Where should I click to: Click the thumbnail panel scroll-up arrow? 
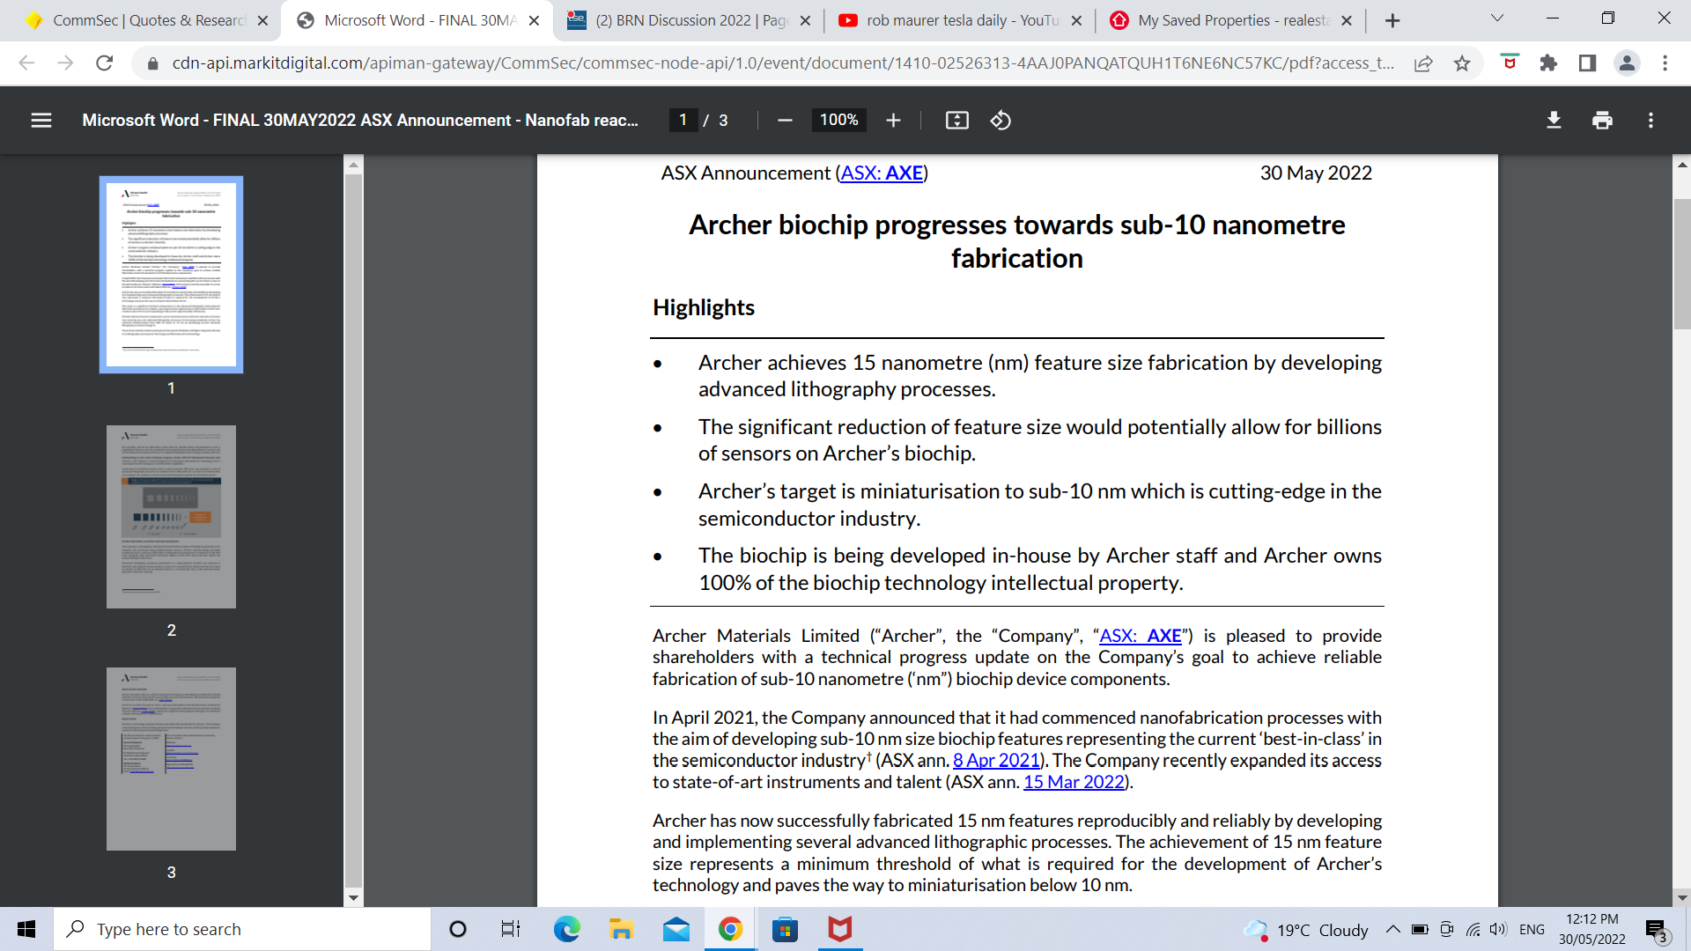[x=353, y=165]
